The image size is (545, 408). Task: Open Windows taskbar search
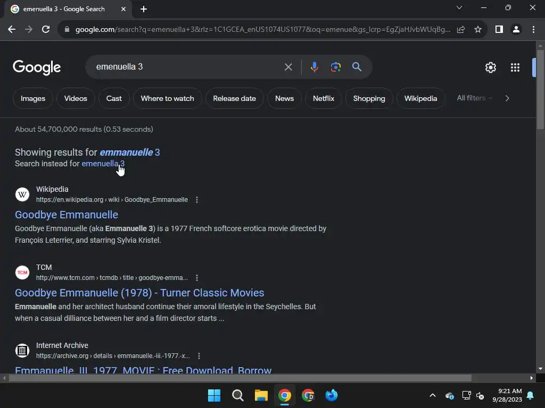pos(238,395)
